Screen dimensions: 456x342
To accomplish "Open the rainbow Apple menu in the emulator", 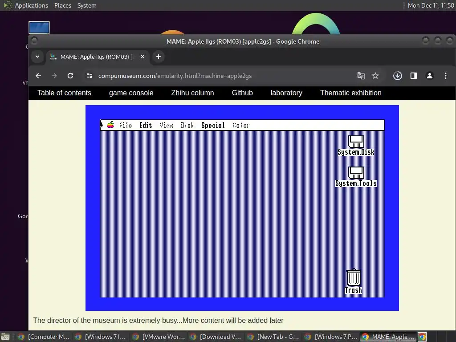I will (110, 125).
